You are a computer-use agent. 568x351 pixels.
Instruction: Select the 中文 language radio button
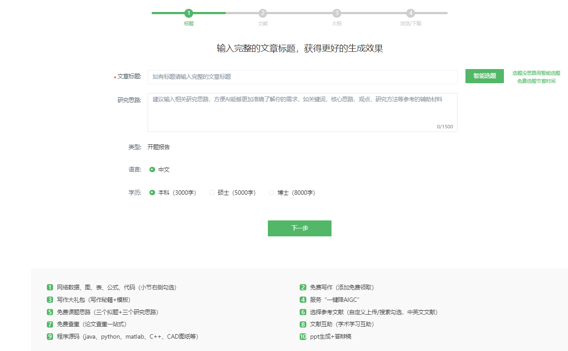click(152, 170)
